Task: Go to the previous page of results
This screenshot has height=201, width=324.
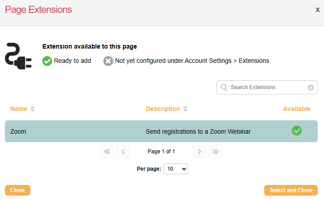Action: [123, 152]
